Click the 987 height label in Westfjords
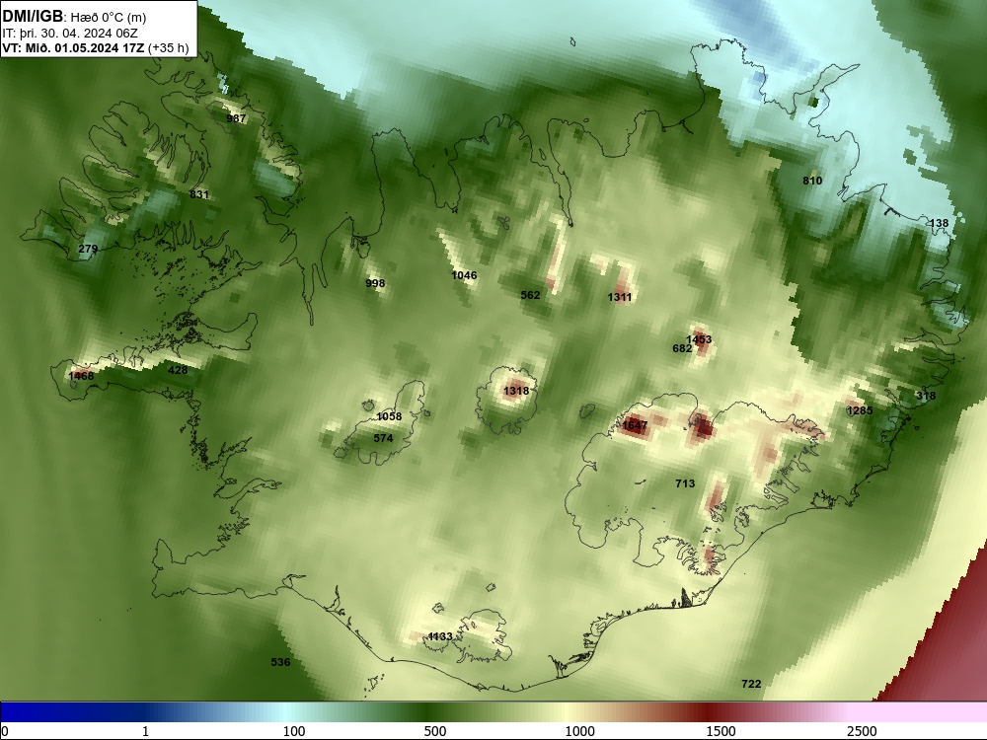The width and height of the screenshot is (987, 740). (236, 118)
